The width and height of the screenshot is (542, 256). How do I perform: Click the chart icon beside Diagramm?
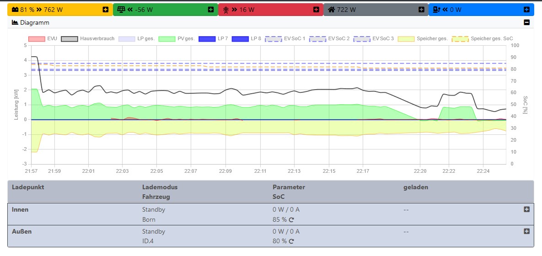coord(15,22)
